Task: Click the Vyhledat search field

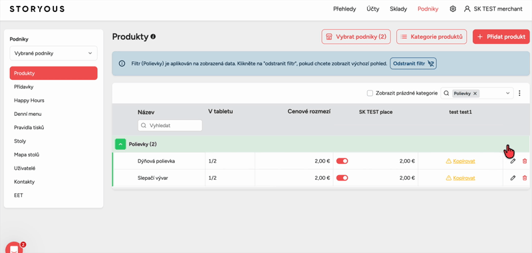Action: (170, 125)
